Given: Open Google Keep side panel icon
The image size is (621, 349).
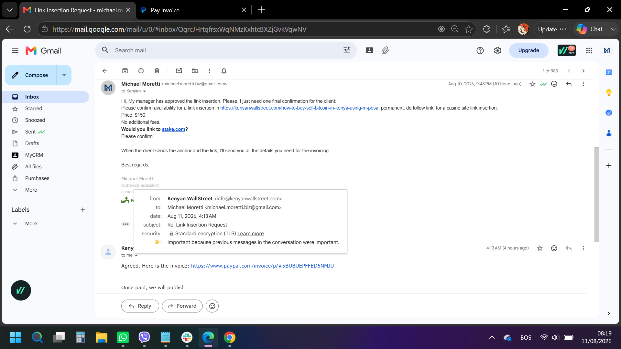Looking at the screenshot, I should pos(609,93).
